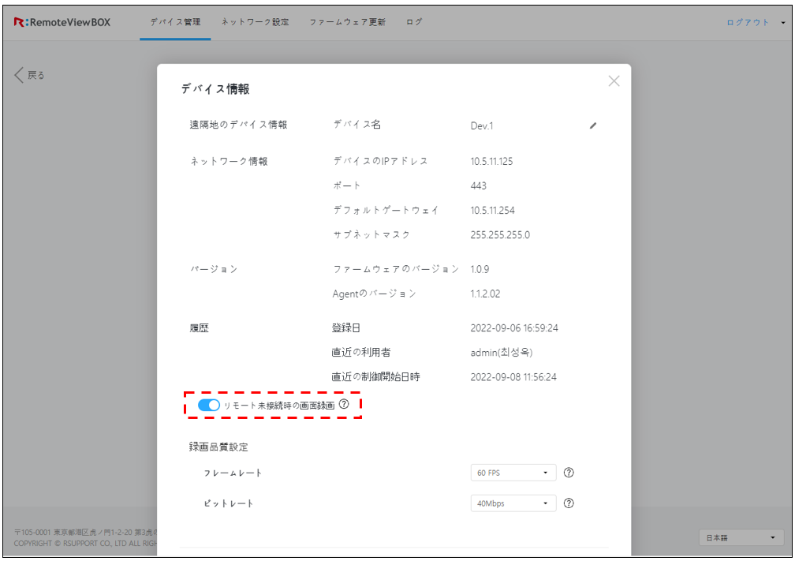The height and width of the screenshot is (561, 795).
Task: Click the pencil icon to edit device name
Action: (593, 125)
